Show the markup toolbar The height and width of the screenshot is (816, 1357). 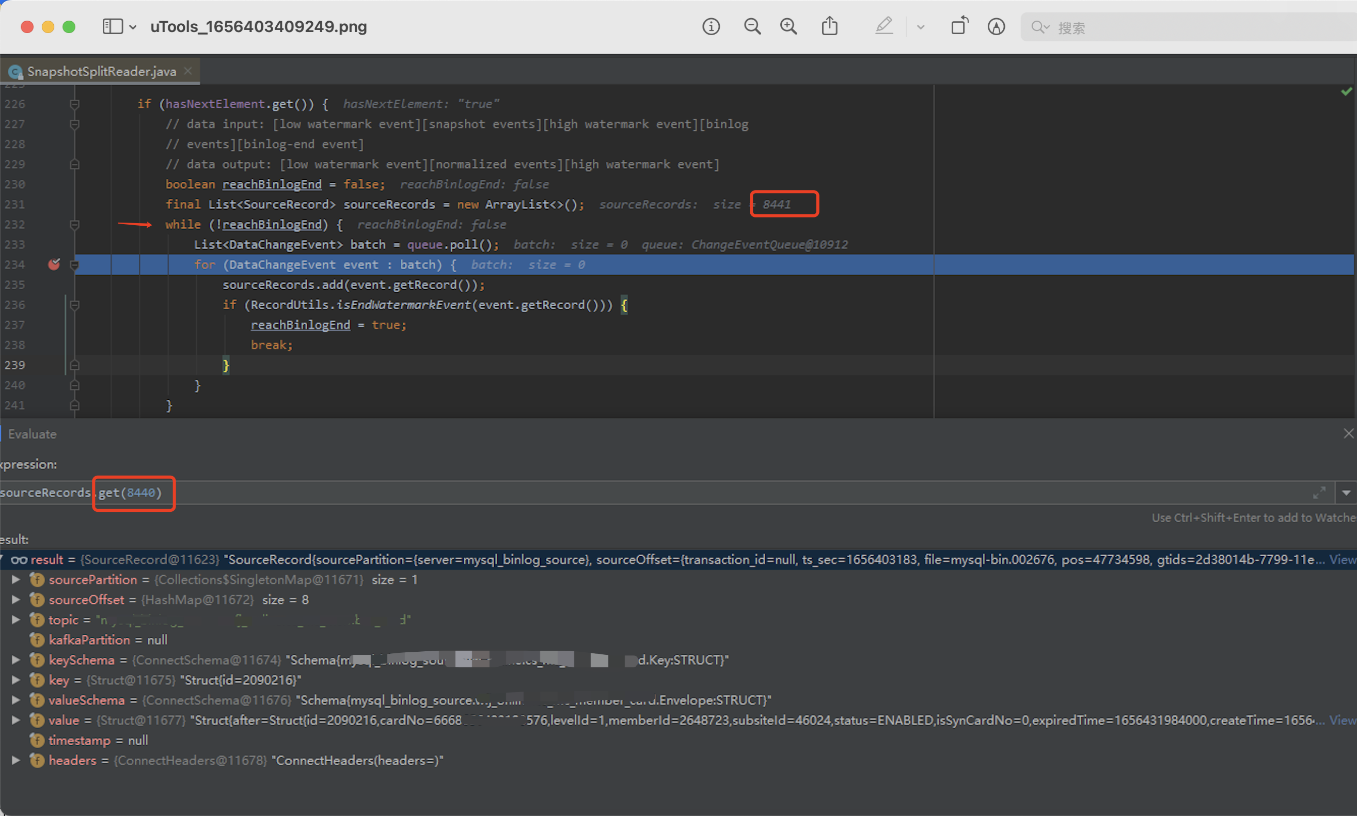coord(996,26)
